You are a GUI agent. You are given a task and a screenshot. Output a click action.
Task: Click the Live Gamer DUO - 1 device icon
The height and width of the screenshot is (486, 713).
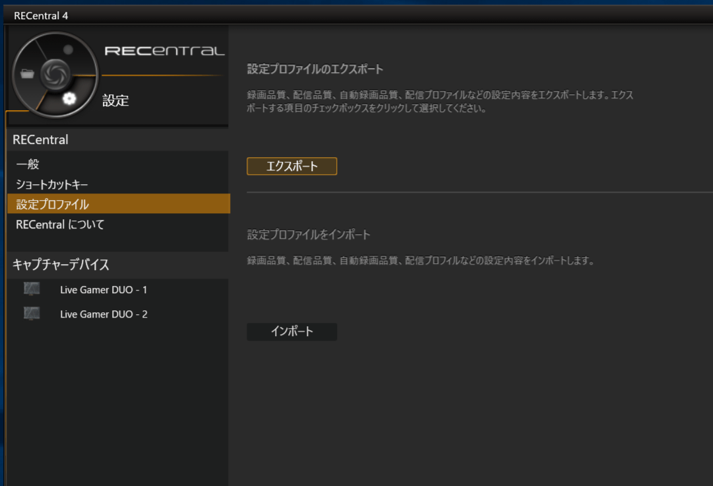pyautogui.click(x=32, y=289)
